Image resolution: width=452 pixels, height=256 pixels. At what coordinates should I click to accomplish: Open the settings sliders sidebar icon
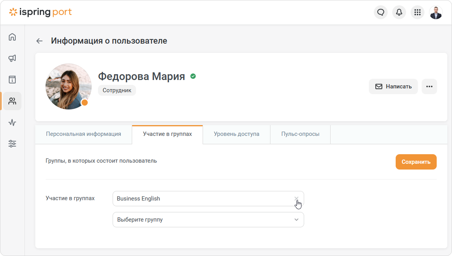pyautogui.click(x=12, y=144)
